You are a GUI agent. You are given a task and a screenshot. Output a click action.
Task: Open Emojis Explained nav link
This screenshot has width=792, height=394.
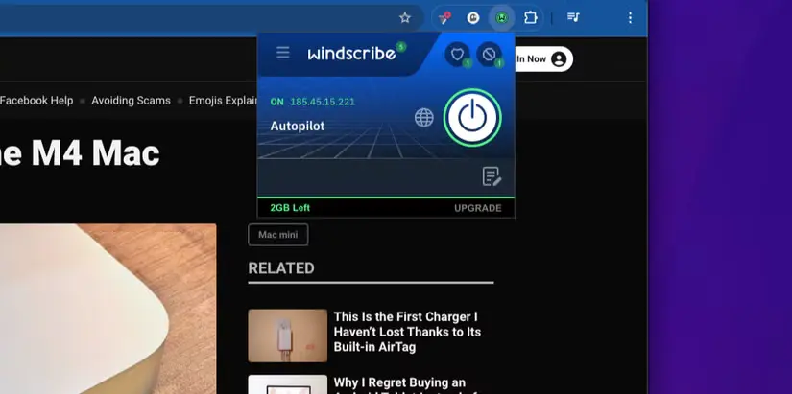(x=224, y=101)
